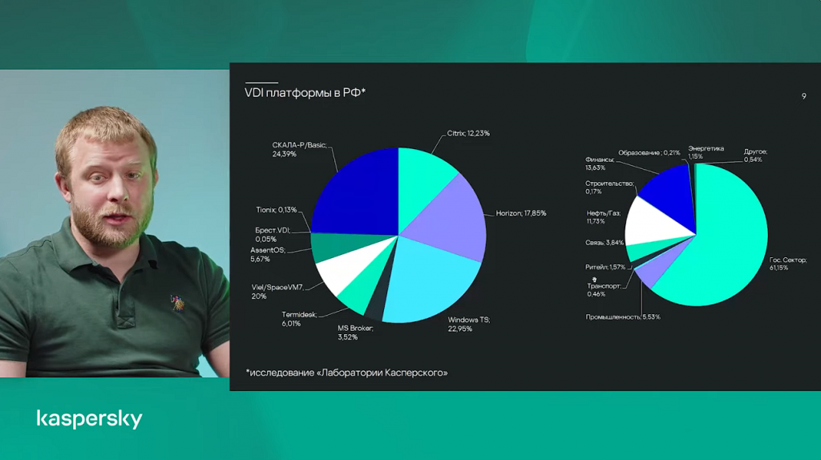Click the "Строительство; 0,17%" label
This screenshot has width=821, height=460.
coord(609,188)
